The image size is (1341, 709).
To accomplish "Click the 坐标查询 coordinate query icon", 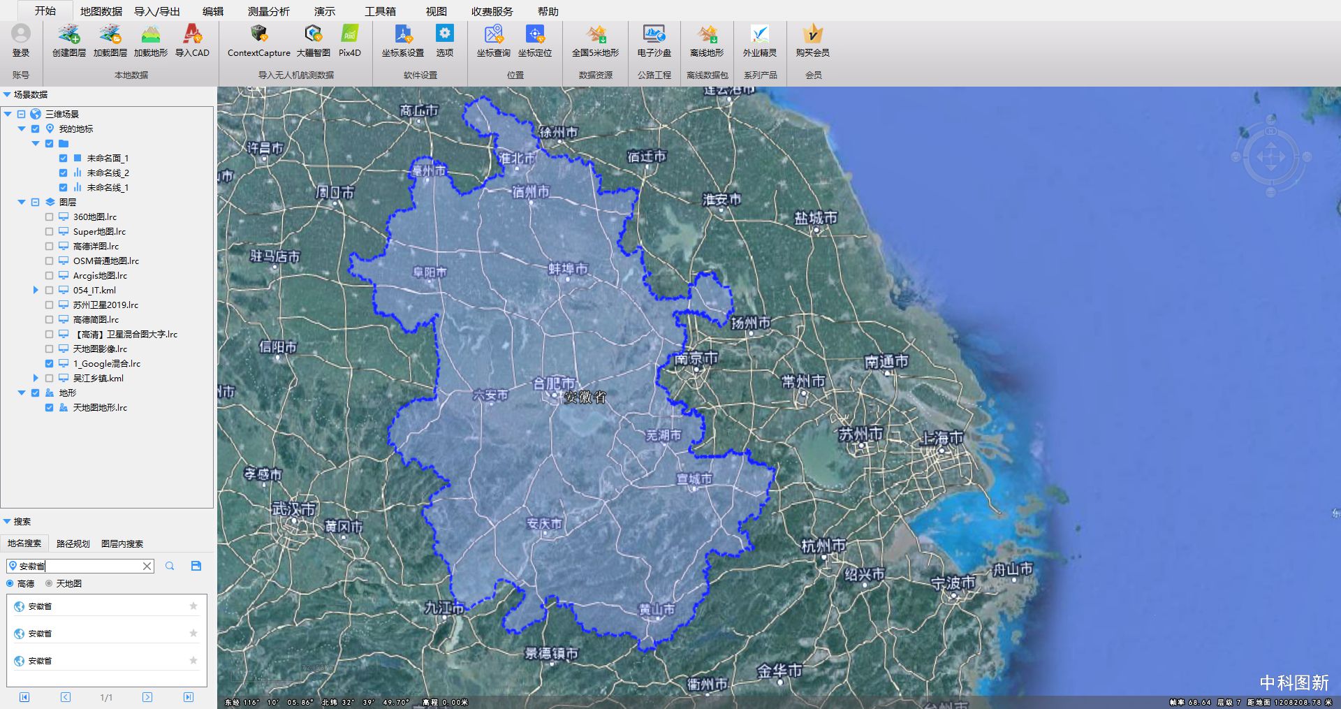I will tap(494, 34).
